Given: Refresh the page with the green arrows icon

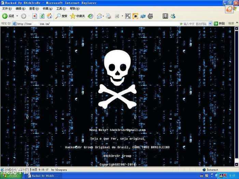Looking at the screenshot, I should [42, 16].
